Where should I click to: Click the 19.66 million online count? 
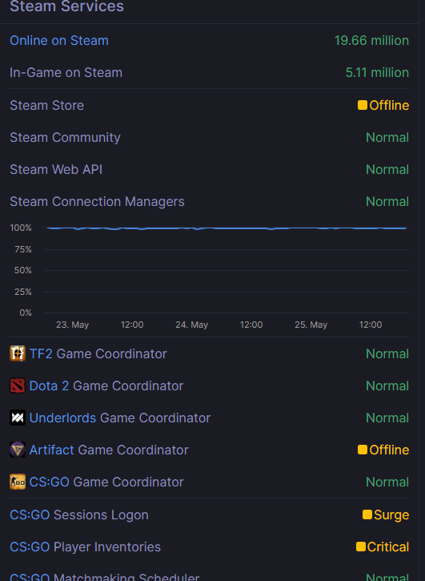point(371,40)
